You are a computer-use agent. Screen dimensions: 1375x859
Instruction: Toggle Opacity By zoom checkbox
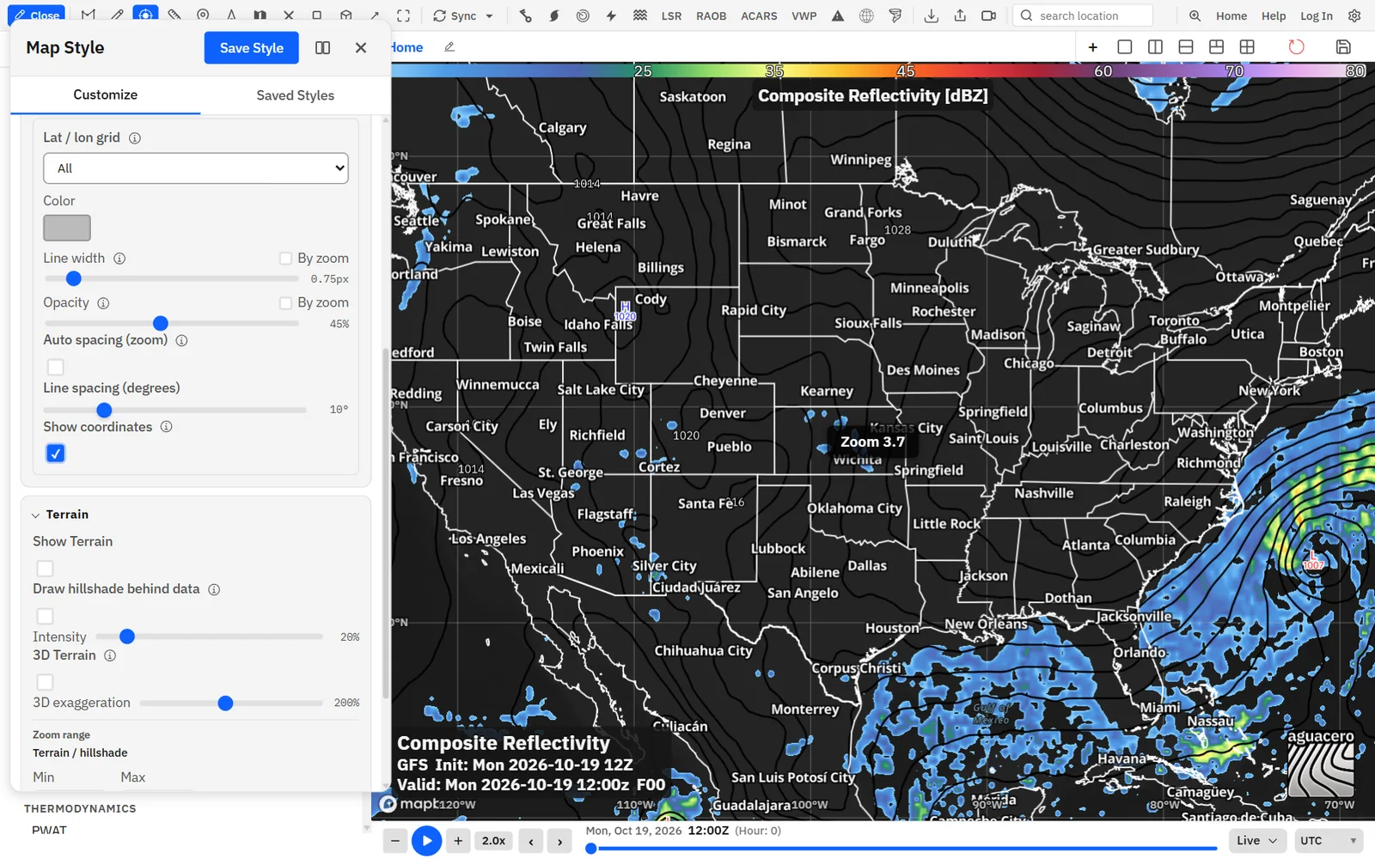coord(285,302)
